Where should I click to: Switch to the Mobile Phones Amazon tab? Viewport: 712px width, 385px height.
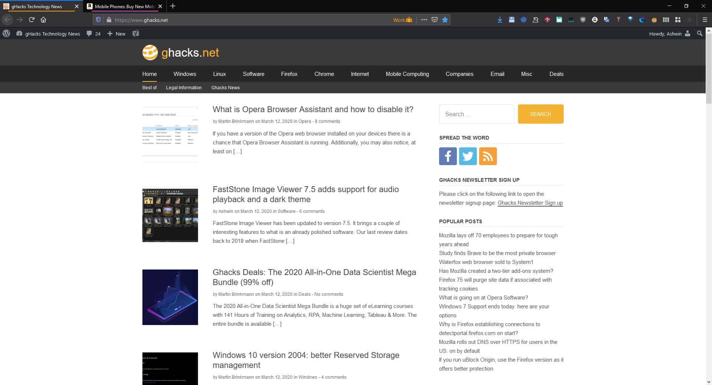pos(125,6)
